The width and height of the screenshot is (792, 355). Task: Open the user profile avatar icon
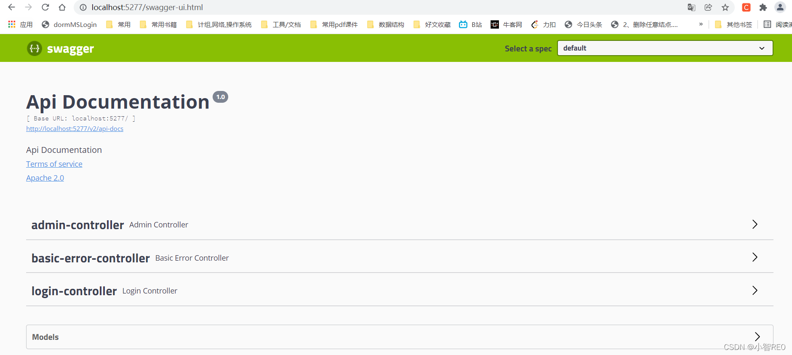780,7
